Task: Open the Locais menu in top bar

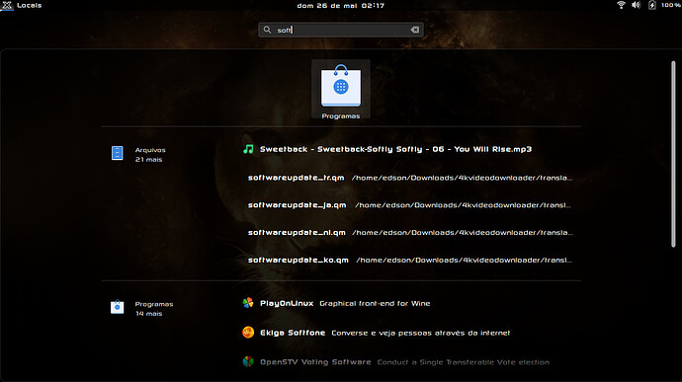Action: (x=29, y=5)
